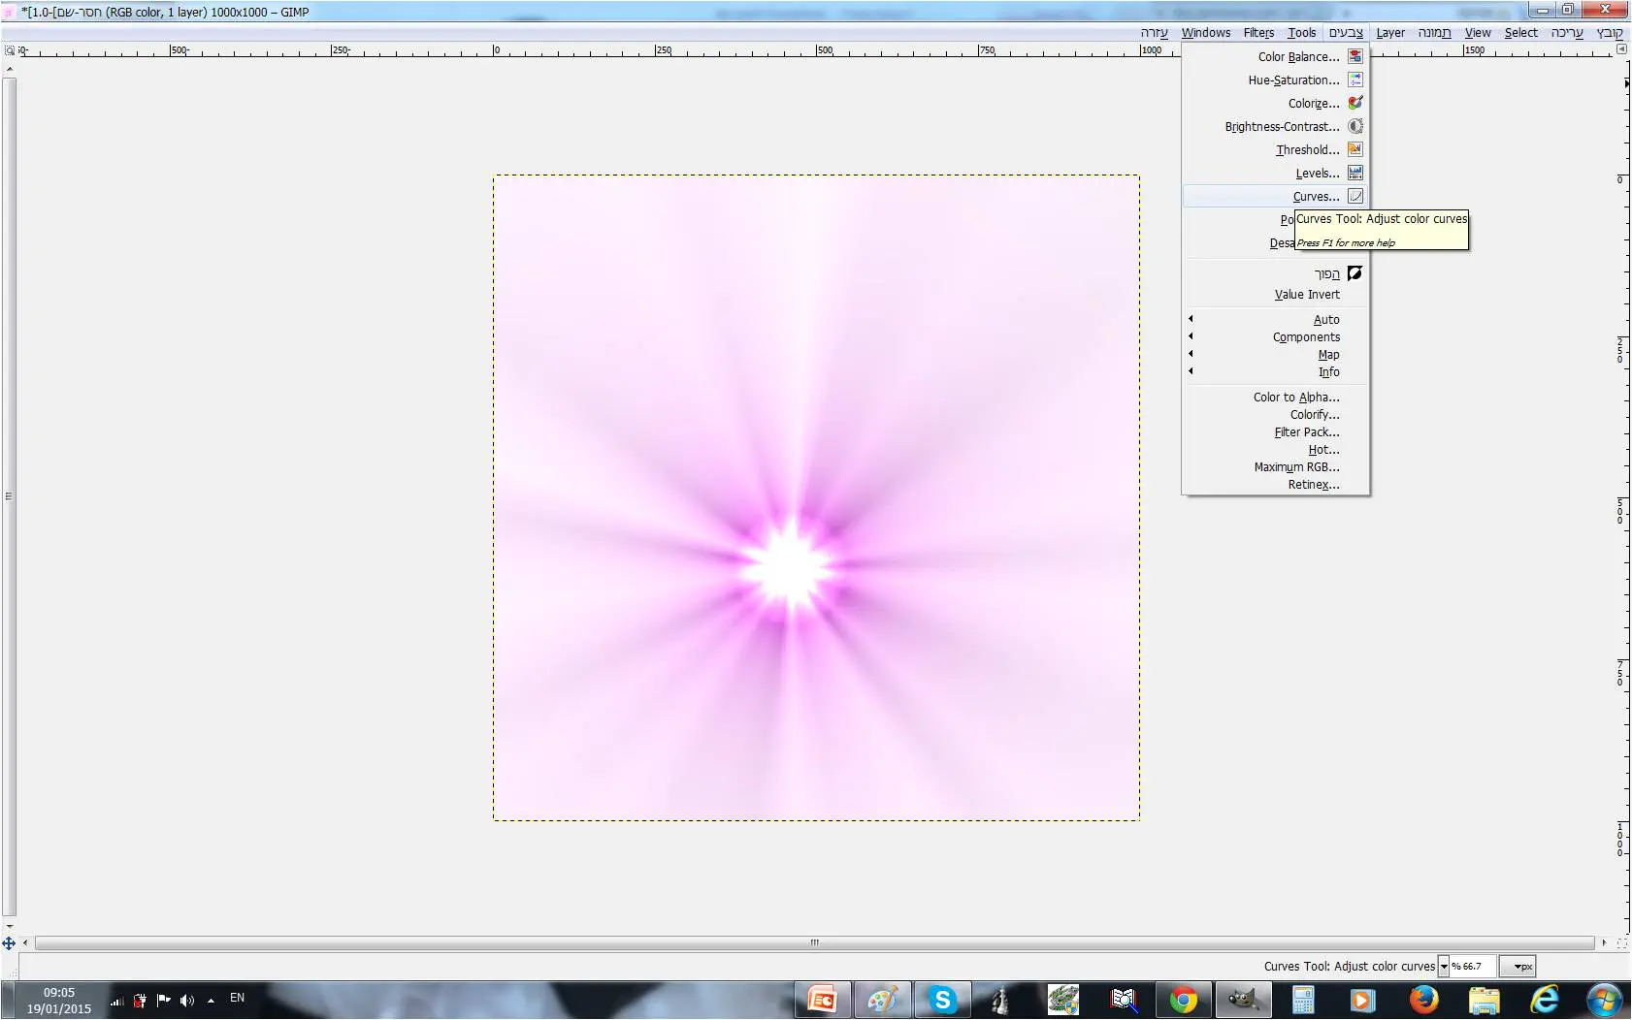Click the Brightness-Contrast icon
Image resolution: width=1632 pixels, height=1020 pixels.
1355,126
